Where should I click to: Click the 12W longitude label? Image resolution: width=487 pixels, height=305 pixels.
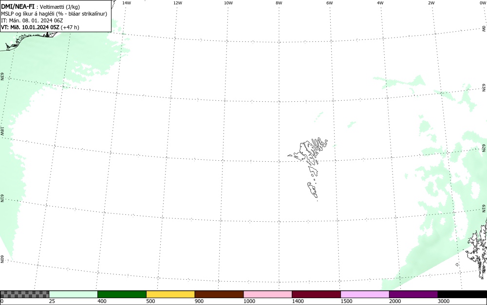click(x=178, y=3)
